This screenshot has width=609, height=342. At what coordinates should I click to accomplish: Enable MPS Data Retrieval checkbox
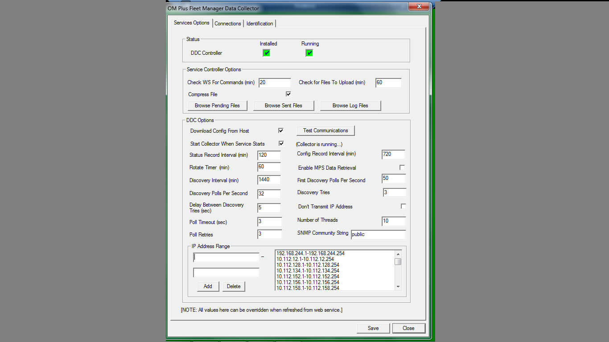[x=402, y=167]
